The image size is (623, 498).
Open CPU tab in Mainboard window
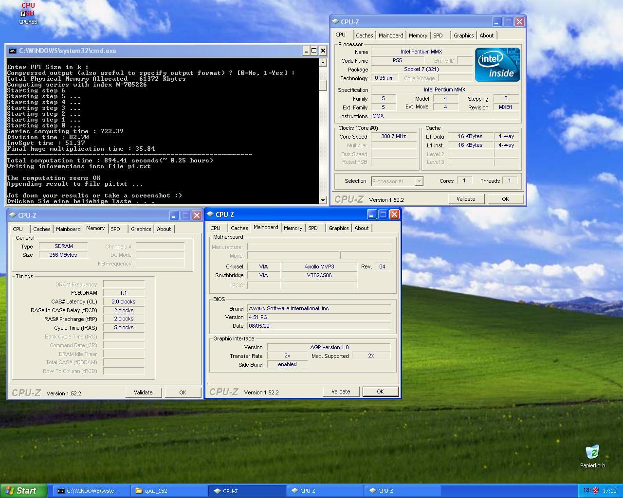[x=216, y=228]
